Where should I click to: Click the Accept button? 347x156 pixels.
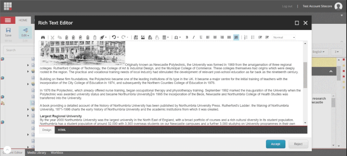click(x=275, y=144)
